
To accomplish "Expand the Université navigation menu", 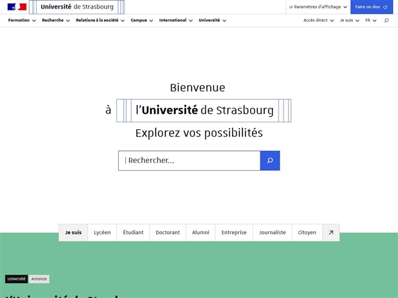I will [213, 20].
